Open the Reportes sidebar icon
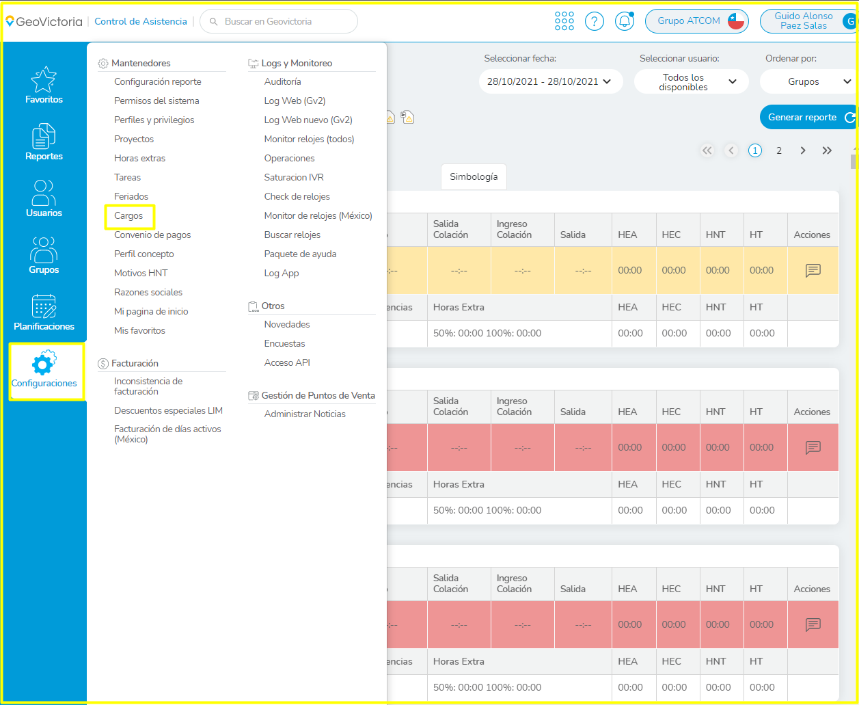 [x=44, y=137]
